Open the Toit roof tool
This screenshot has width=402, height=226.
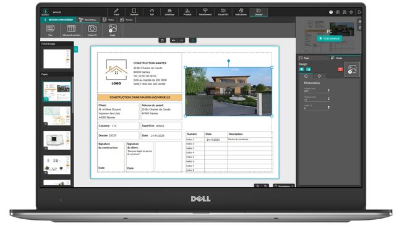[x=152, y=12]
